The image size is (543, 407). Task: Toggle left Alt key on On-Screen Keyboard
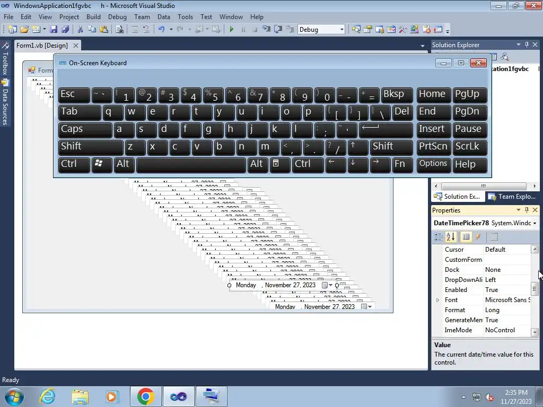pos(125,164)
